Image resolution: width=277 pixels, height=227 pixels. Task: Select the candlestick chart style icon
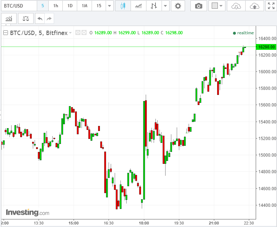[x=123, y=6]
